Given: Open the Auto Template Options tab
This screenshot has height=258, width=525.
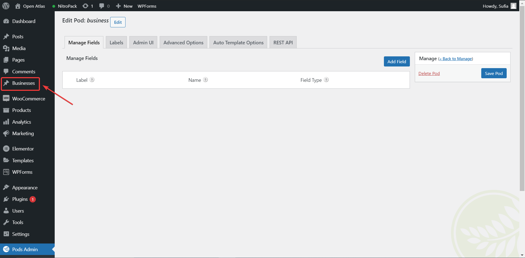Looking at the screenshot, I should pyautogui.click(x=238, y=42).
